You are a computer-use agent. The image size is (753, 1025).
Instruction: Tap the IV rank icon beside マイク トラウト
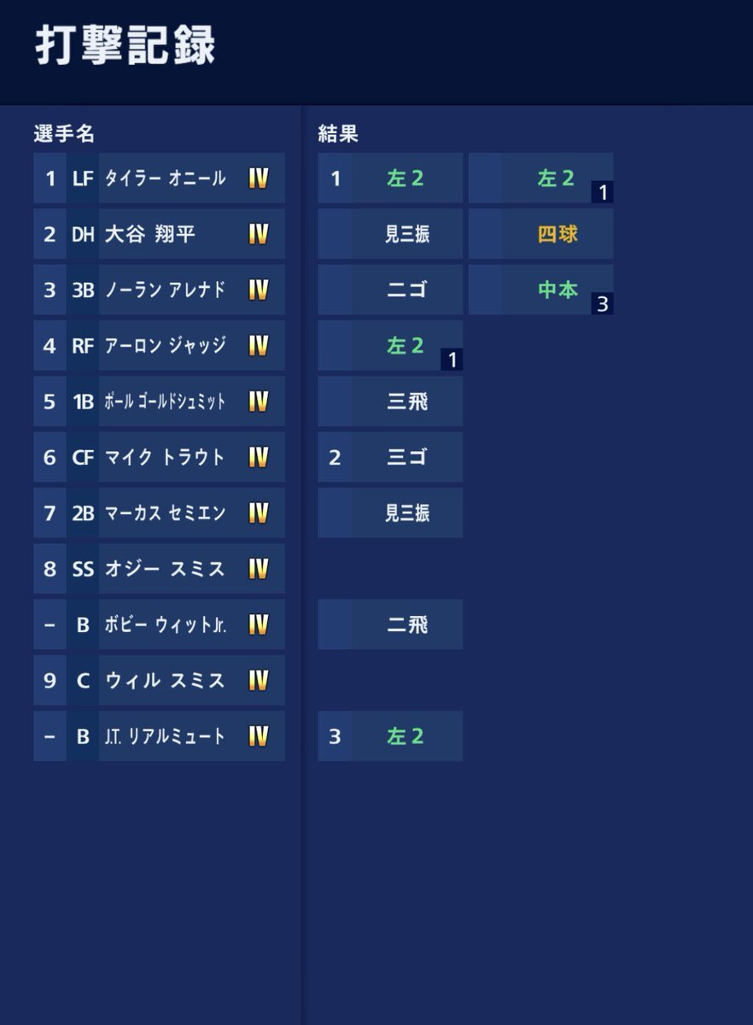pyautogui.click(x=259, y=457)
